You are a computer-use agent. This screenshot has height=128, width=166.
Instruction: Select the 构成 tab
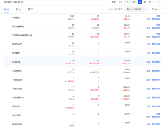(x=7, y=9)
